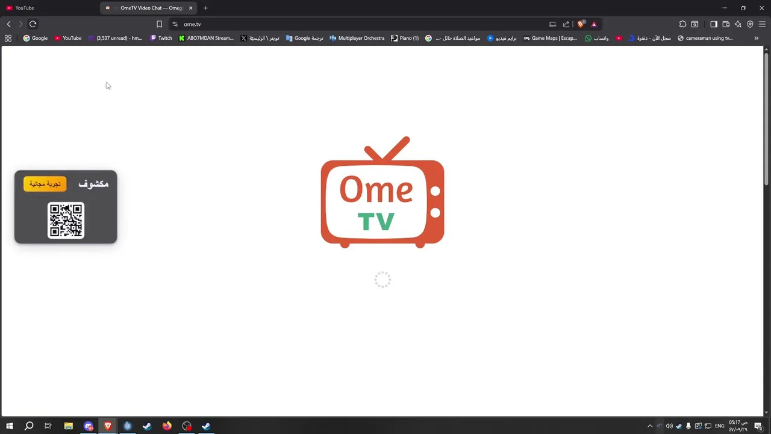Open the Brave VPN shield icon
The image size is (771, 434).
[x=750, y=24]
